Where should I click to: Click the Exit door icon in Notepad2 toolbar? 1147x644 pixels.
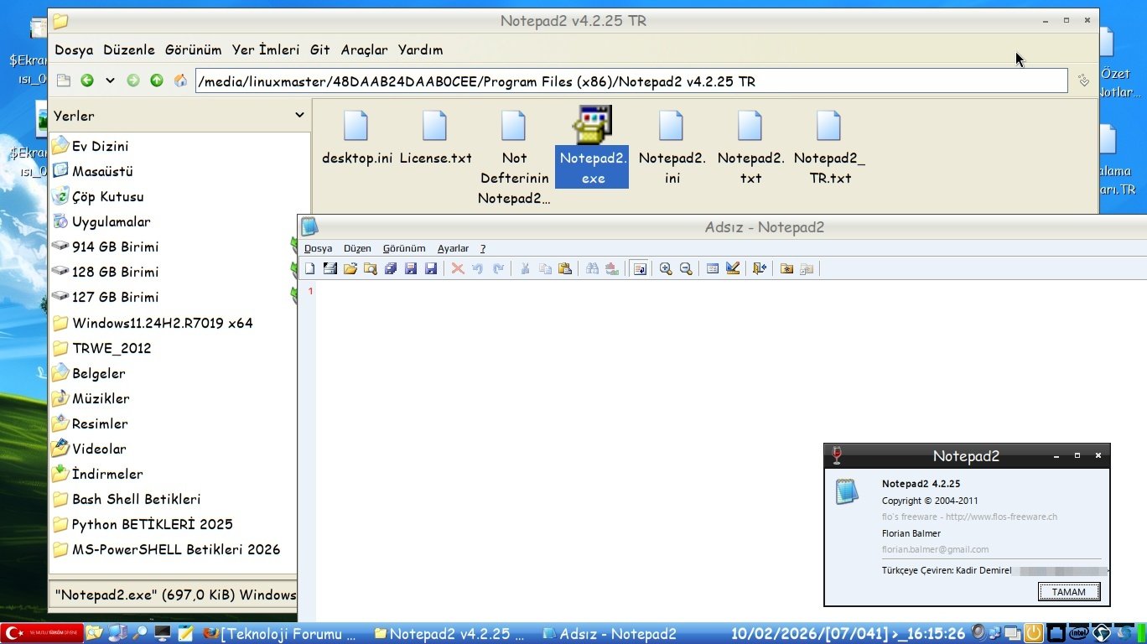click(760, 268)
